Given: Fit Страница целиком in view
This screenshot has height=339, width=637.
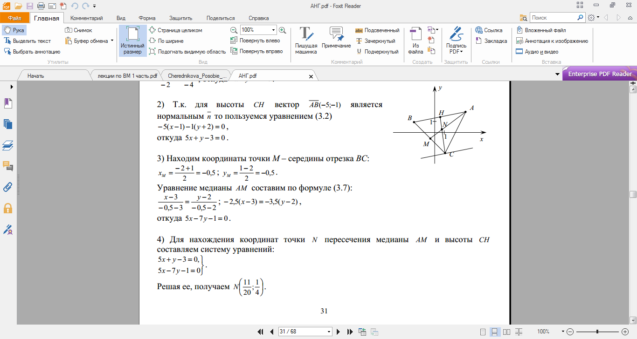Looking at the screenshot, I should tap(175, 30).
